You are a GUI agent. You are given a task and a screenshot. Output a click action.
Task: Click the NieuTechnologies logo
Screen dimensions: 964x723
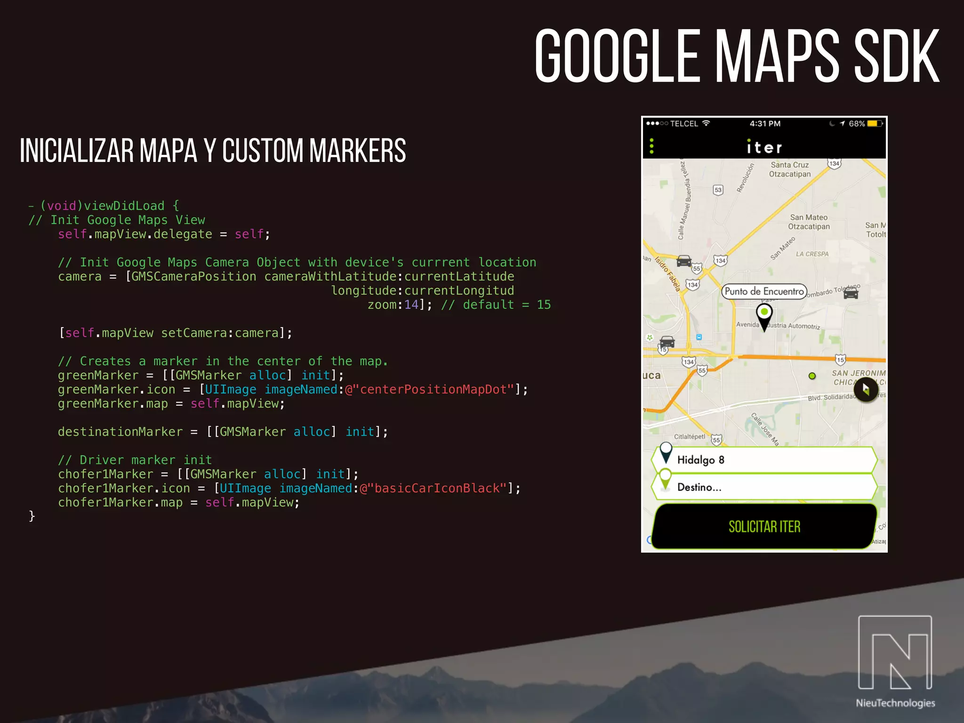click(895, 662)
